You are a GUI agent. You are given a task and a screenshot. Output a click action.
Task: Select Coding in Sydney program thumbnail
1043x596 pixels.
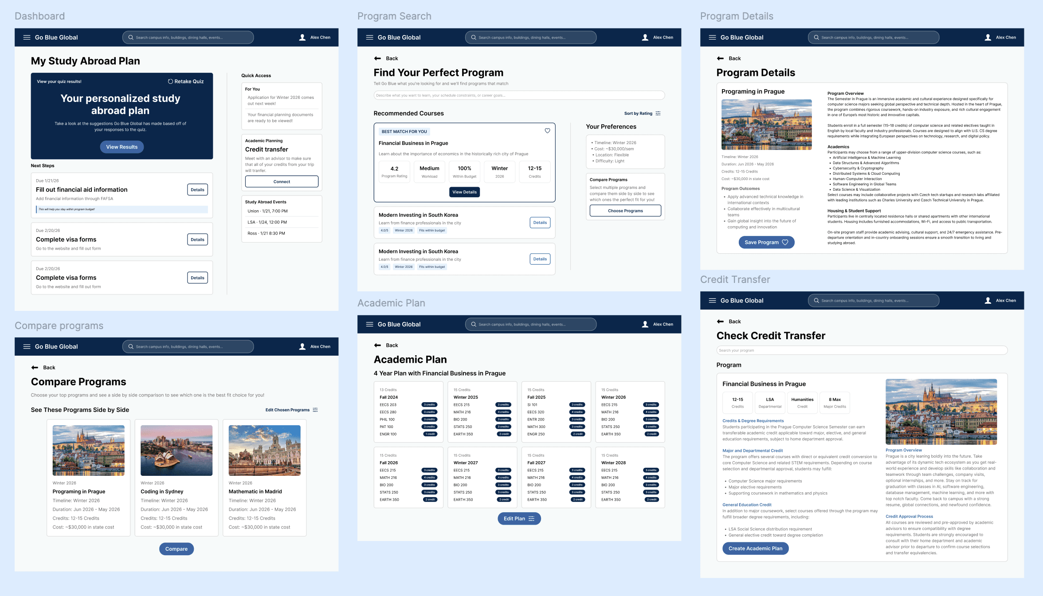(176, 450)
